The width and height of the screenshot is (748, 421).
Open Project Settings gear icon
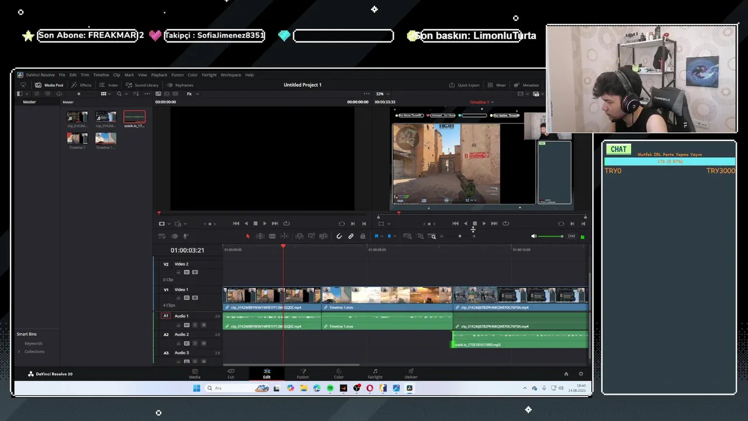click(580, 374)
